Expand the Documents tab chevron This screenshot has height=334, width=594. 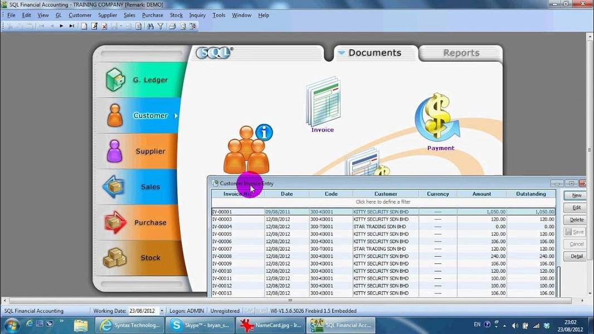click(342, 52)
